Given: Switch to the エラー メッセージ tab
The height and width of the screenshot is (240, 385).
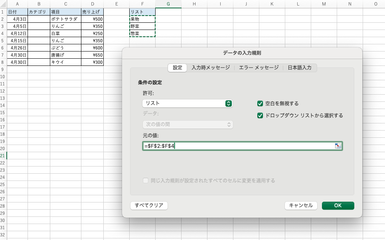Looking at the screenshot, I should point(259,68).
